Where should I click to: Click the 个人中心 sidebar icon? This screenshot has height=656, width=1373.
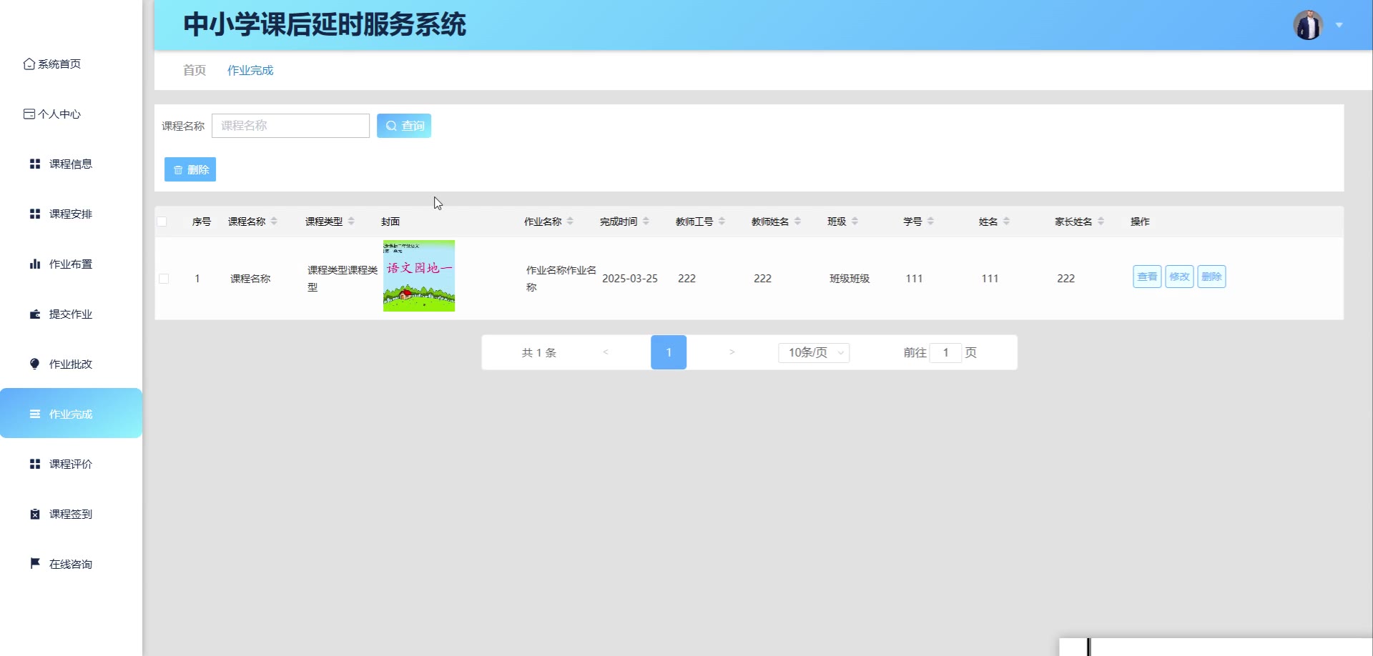coord(29,114)
